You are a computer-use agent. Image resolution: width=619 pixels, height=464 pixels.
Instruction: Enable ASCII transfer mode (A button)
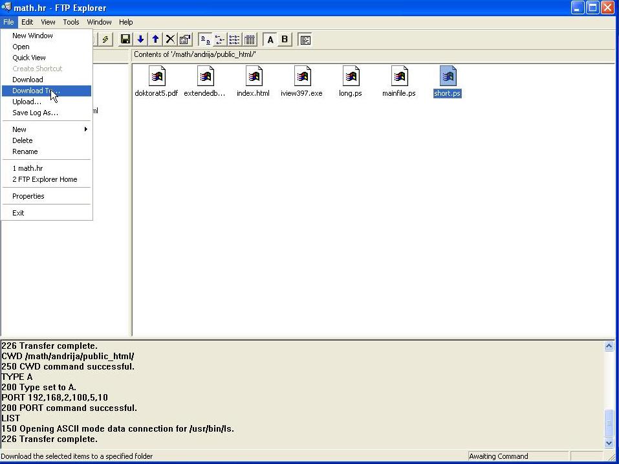click(x=270, y=39)
